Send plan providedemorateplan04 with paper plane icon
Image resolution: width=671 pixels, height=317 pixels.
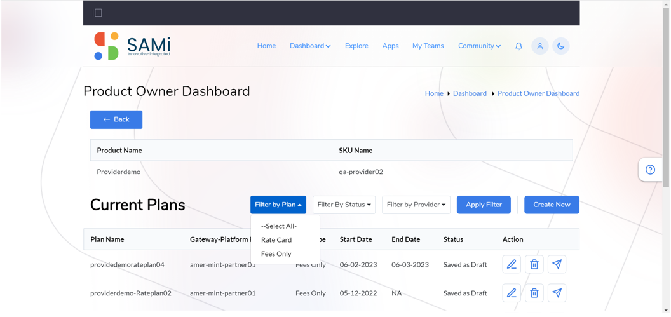557,264
